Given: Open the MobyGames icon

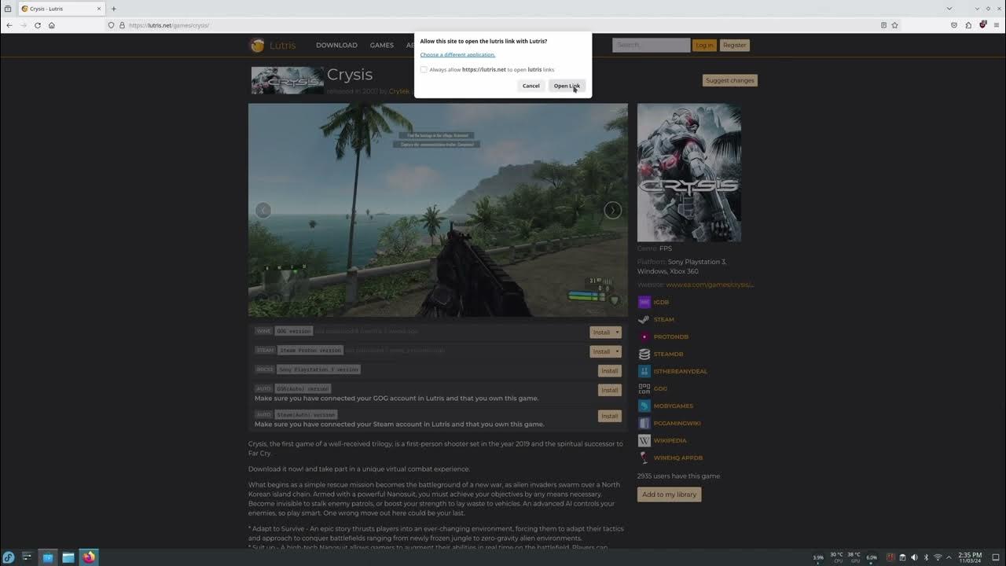Looking at the screenshot, I should pos(644,406).
